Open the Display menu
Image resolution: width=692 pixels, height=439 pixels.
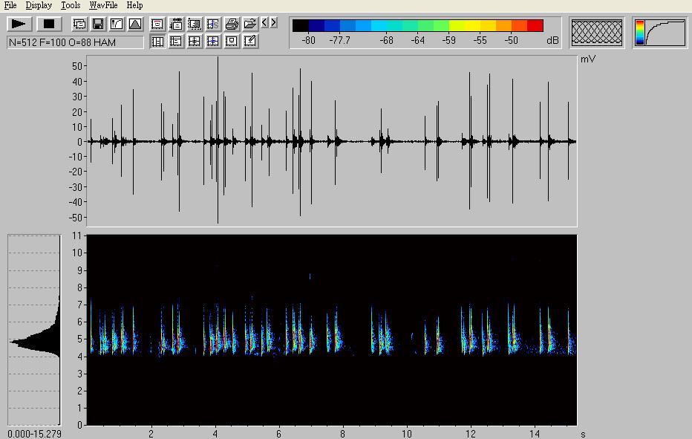(39, 5)
